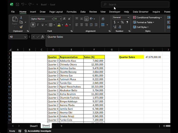Click the Search box

click(x=135, y=4)
